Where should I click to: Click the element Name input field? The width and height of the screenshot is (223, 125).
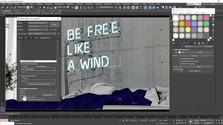tap(40, 69)
